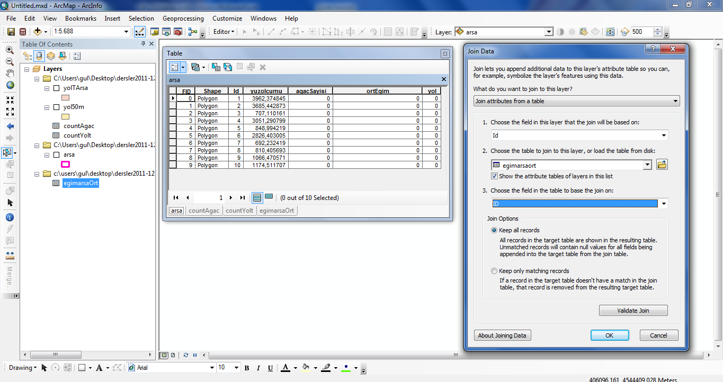The width and height of the screenshot is (723, 382).
Task: Select Keep only matching records option
Action: (x=494, y=271)
